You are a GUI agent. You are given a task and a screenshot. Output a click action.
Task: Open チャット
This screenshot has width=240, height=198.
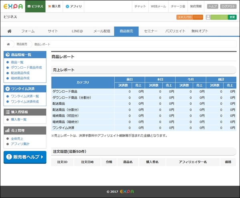tap(140, 6)
